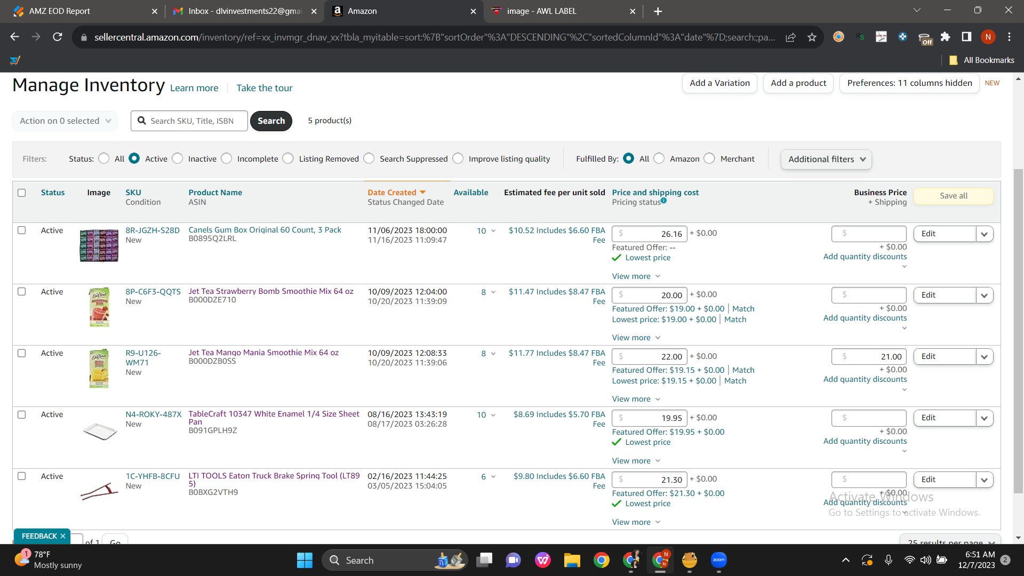
Task: Open the browser extensions puzzle icon
Action: (945, 37)
